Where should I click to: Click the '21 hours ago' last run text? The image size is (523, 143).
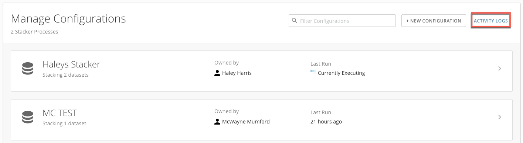[x=326, y=121]
